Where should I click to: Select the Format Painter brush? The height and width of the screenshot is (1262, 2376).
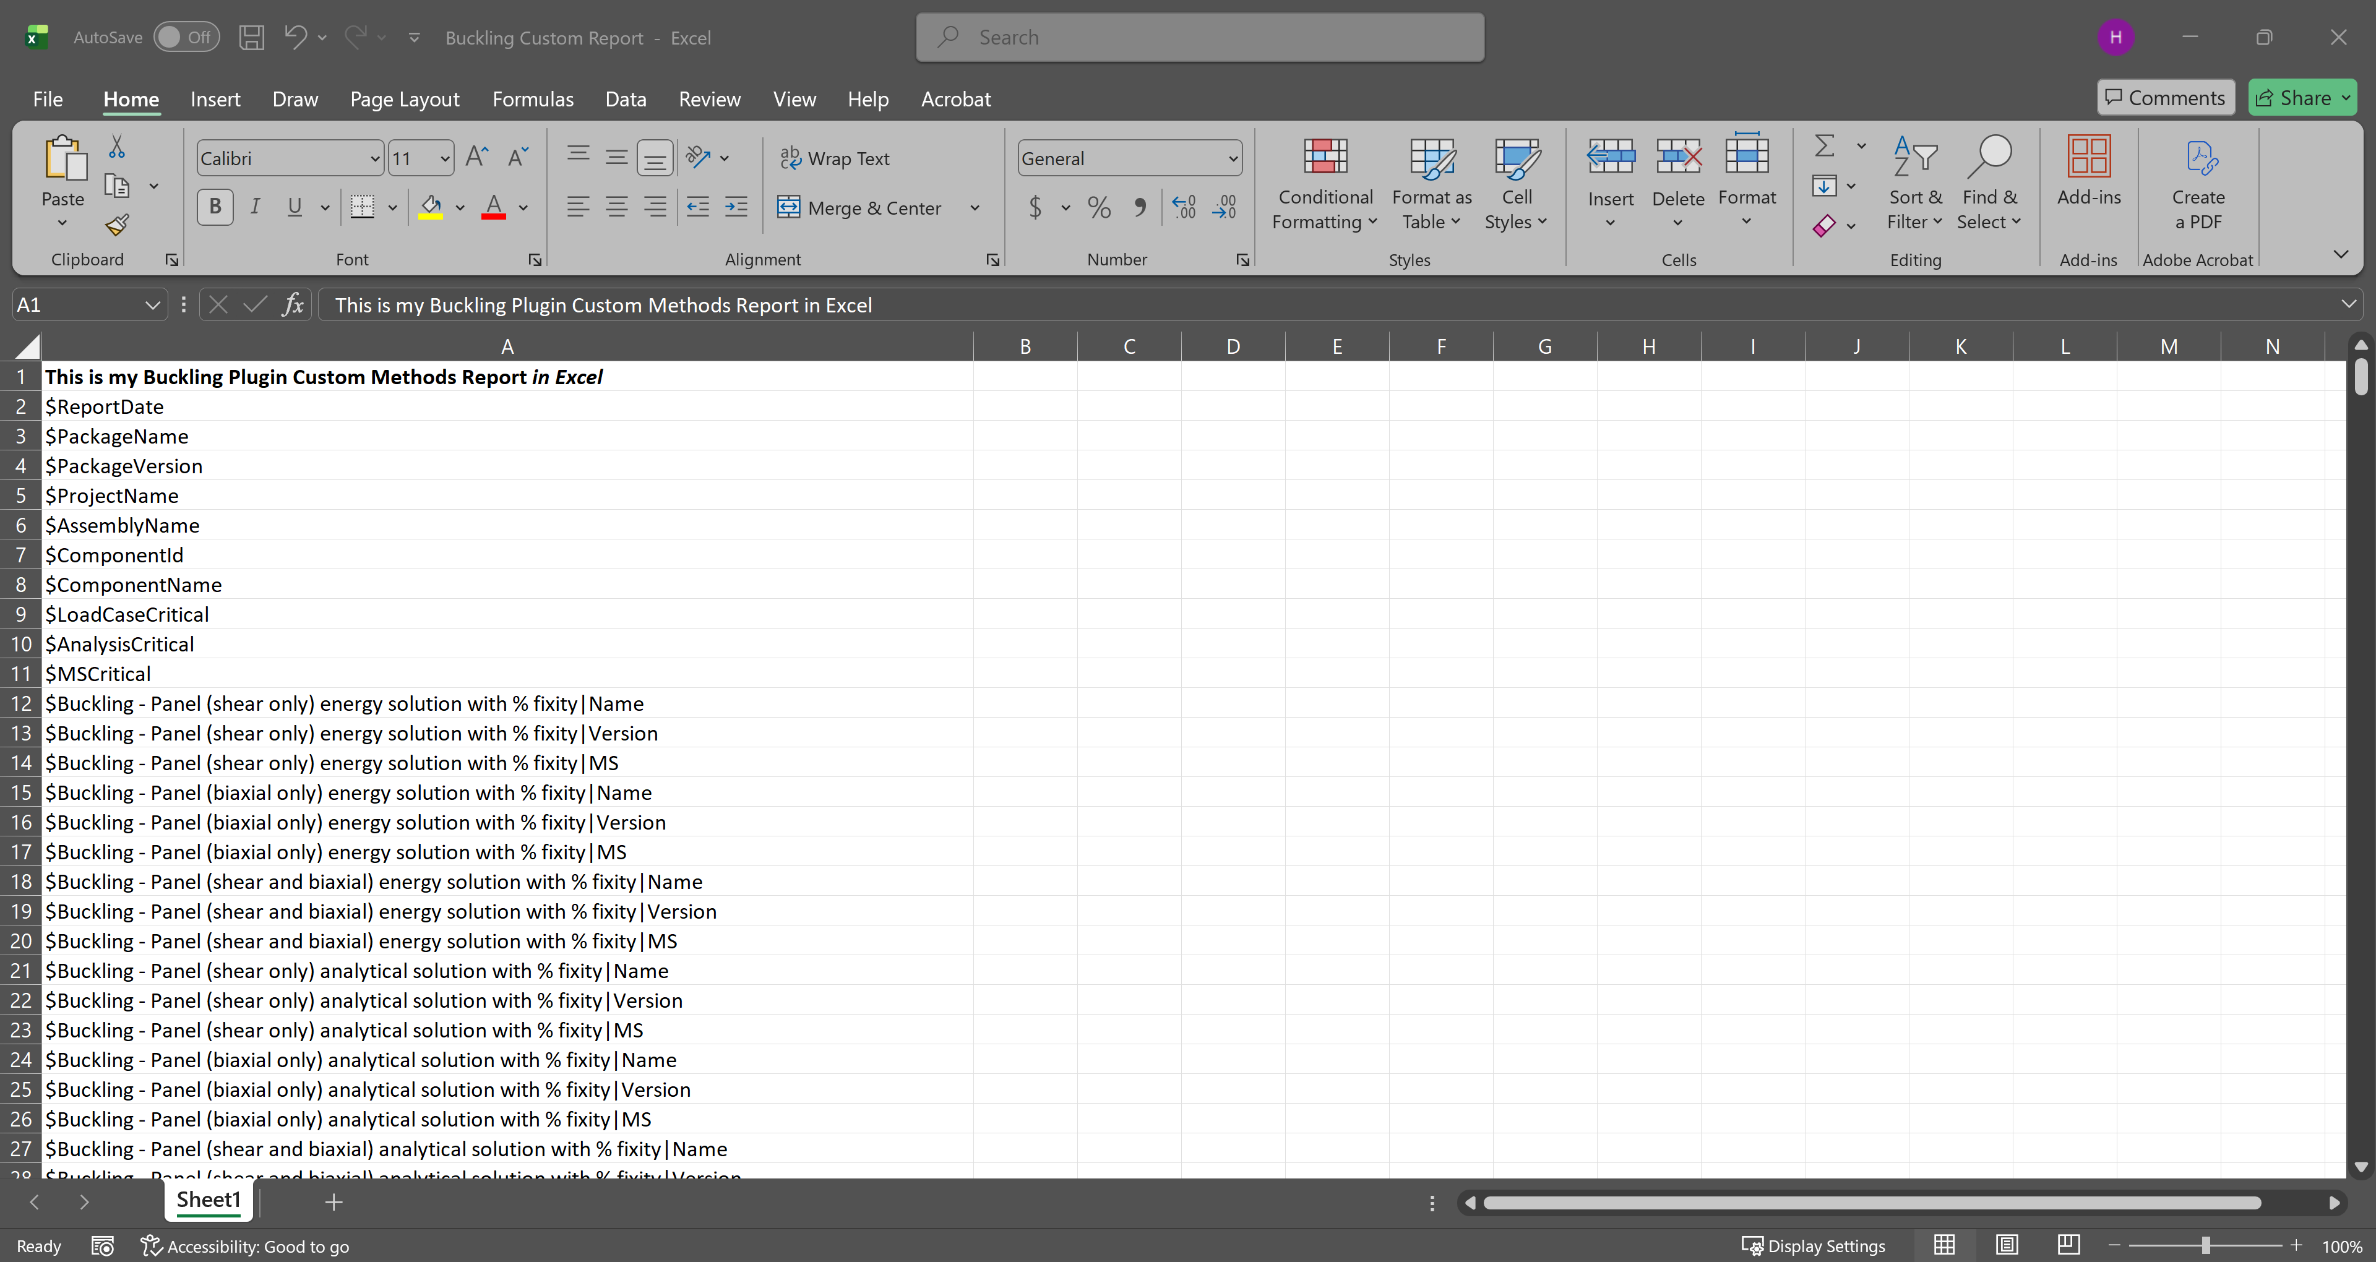tap(117, 225)
